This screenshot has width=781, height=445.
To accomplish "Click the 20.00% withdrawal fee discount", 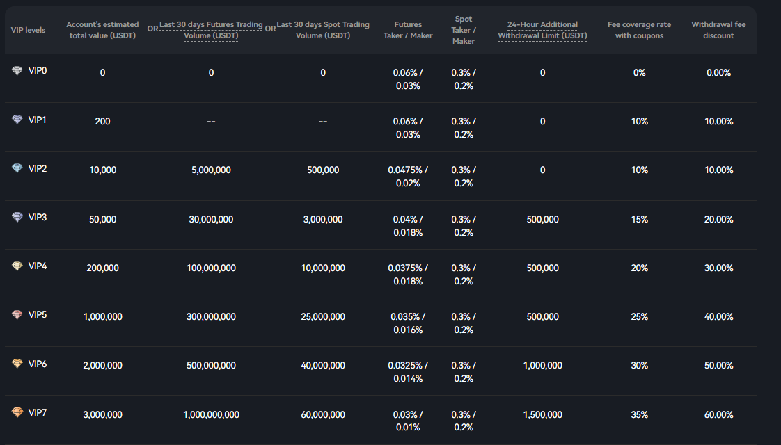I will (x=718, y=220).
